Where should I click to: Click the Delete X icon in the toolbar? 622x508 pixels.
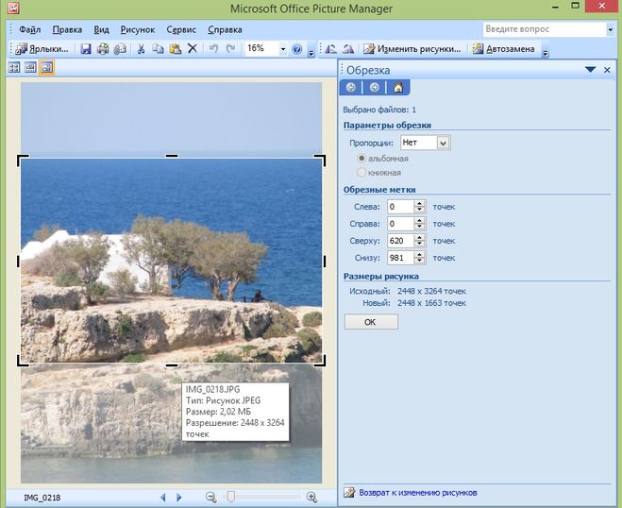click(x=193, y=49)
